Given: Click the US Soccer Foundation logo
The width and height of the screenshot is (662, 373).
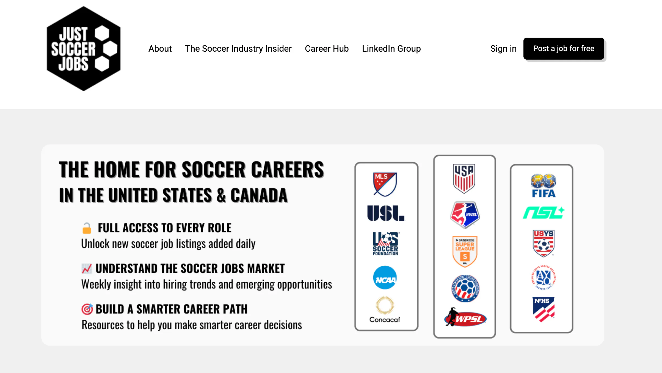Looking at the screenshot, I should pyautogui.click(x=385, y=244).
